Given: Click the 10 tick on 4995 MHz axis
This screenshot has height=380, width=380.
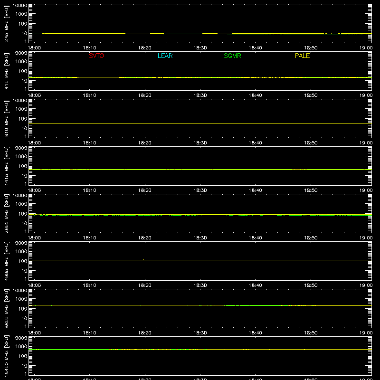Looking at the screenshot, I should point(24,271).
